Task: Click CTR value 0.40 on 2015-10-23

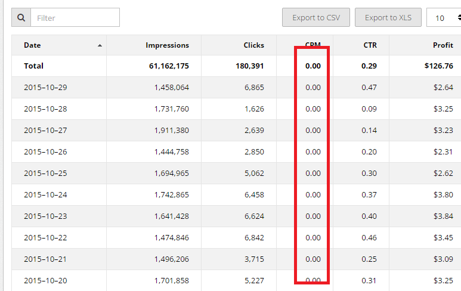Action: pos(370,216)
